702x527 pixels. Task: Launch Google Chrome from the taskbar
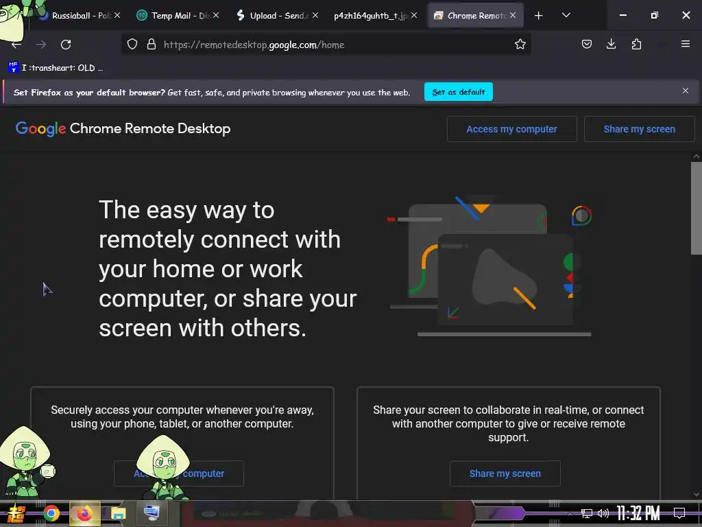pyautogui.click(x=51, y=513)
